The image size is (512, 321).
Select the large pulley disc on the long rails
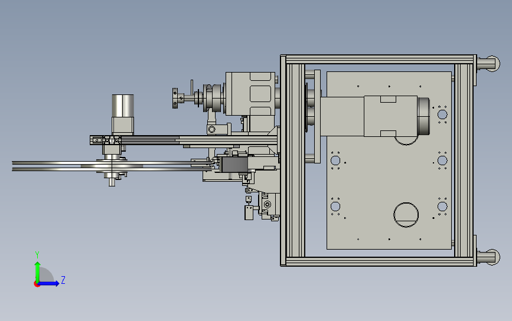(x=112, y=166)
